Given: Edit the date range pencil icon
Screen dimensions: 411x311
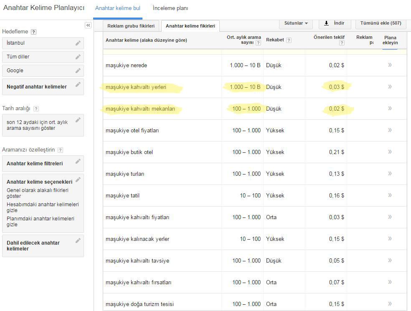Looking at the screenshot, I should click(x=78, y=120).
